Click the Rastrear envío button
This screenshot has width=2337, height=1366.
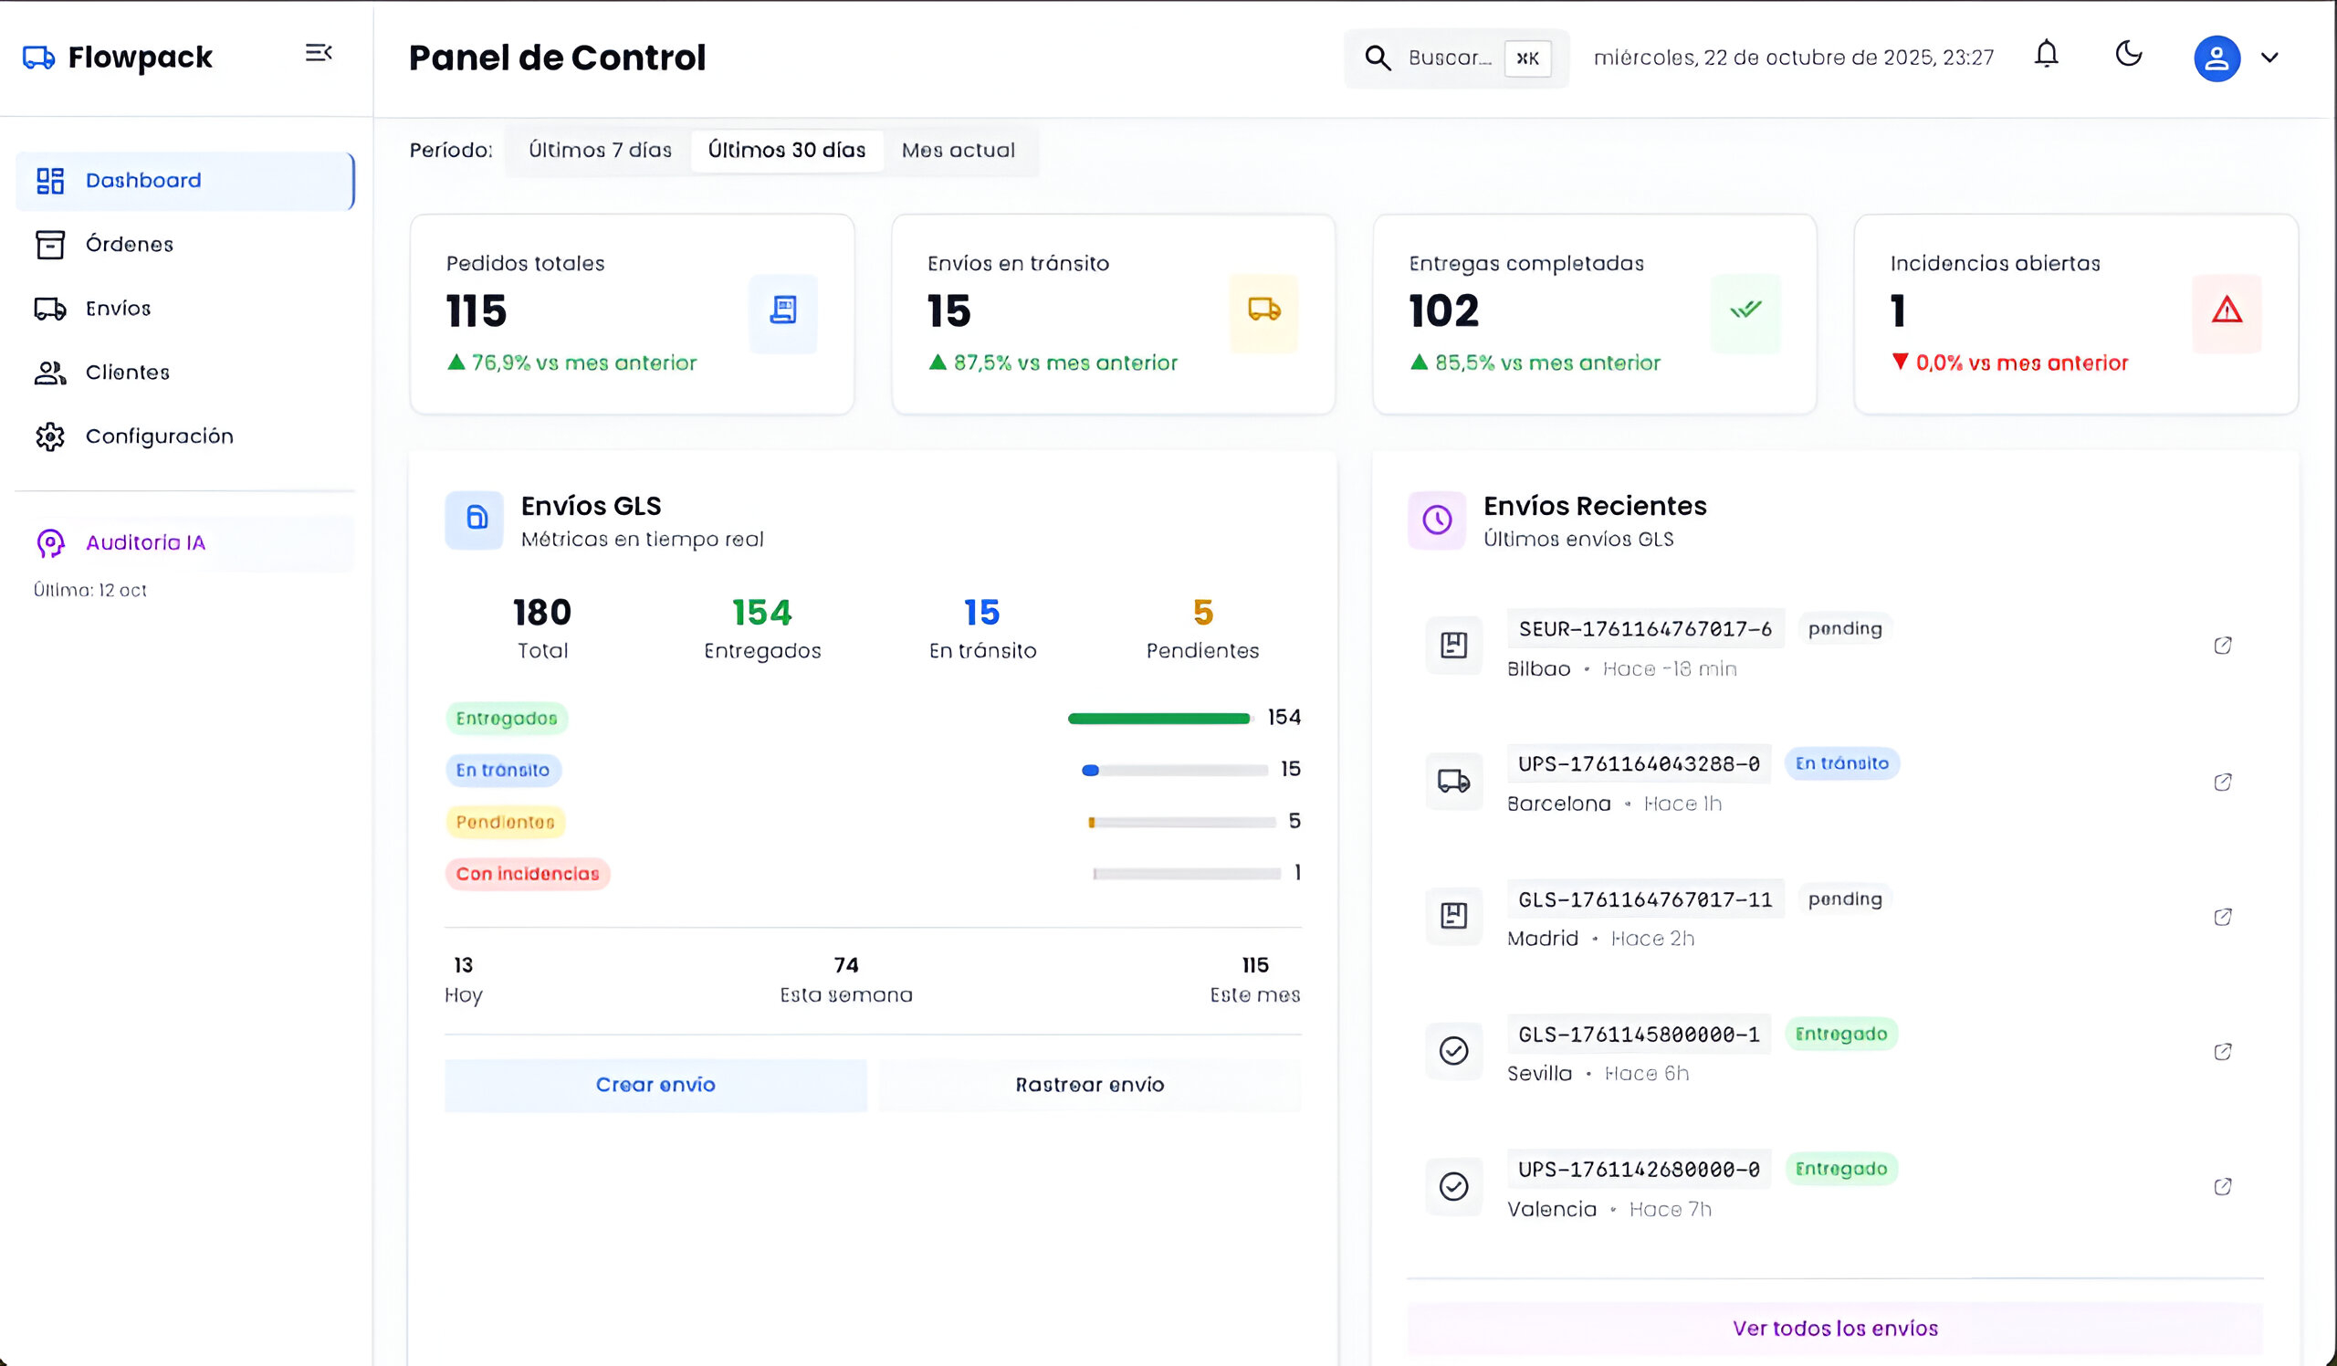[x=1089, y=1085]
